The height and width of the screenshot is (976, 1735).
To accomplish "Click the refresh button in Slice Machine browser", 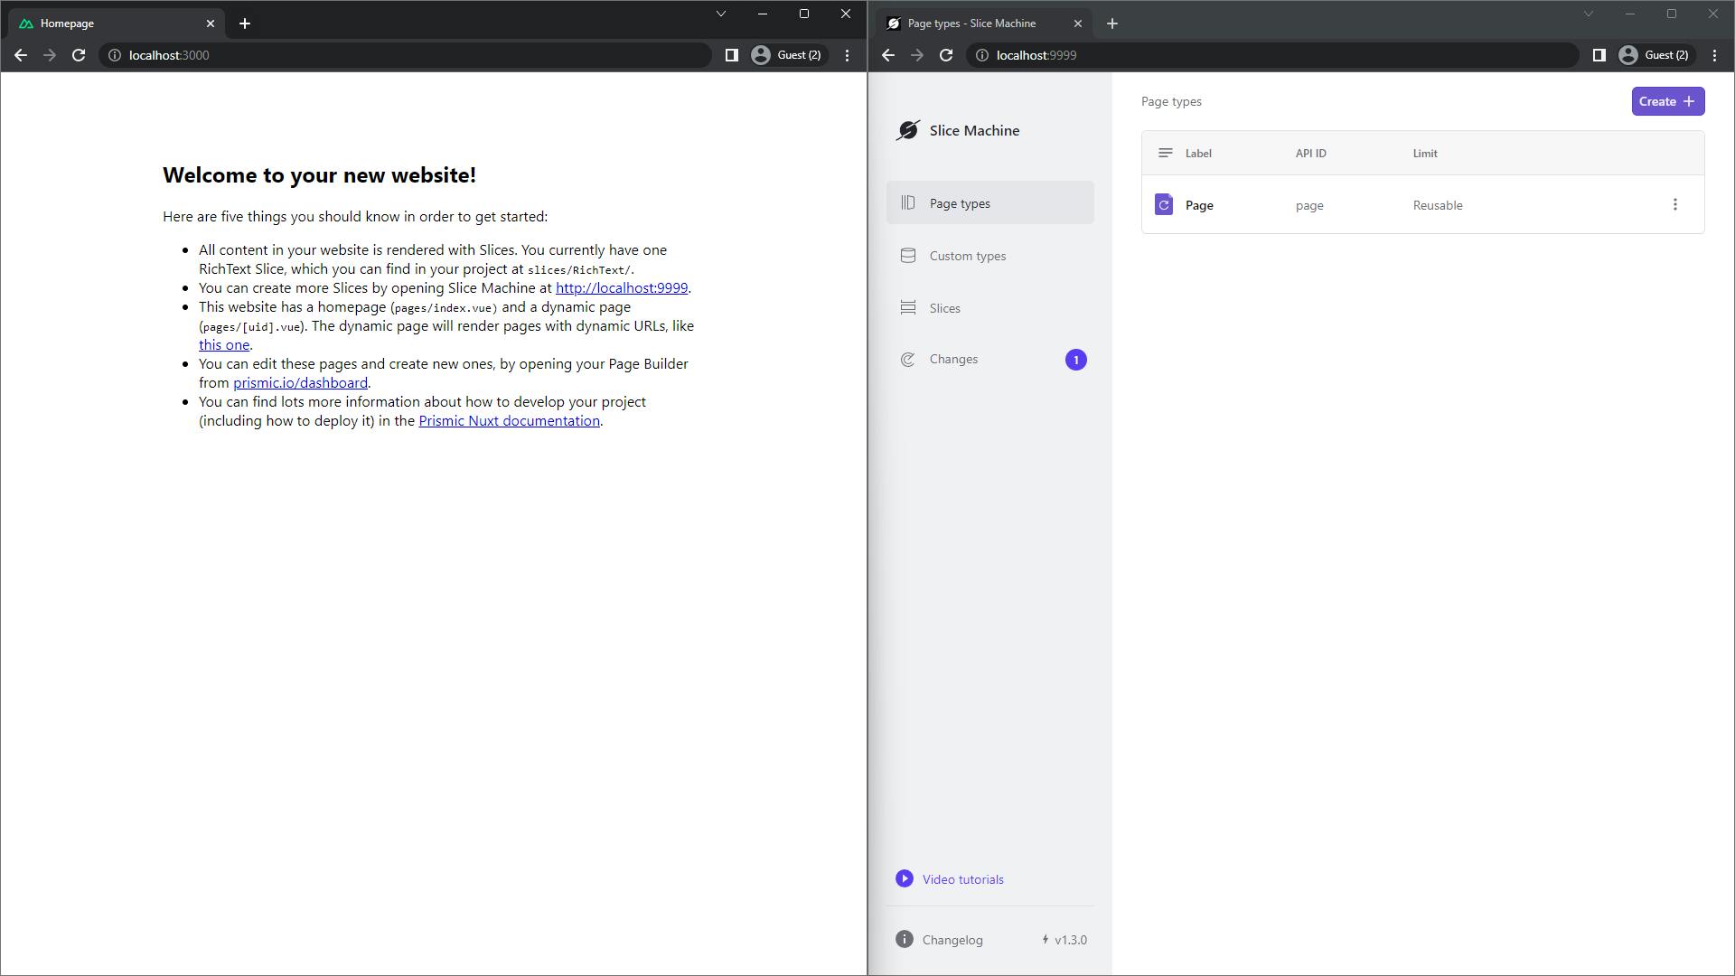I will [x=947, y=55].
